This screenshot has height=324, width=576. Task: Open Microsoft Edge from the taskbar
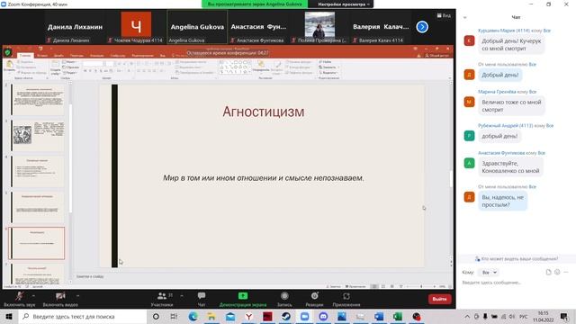pyautogui.click(x=193, y=316)
